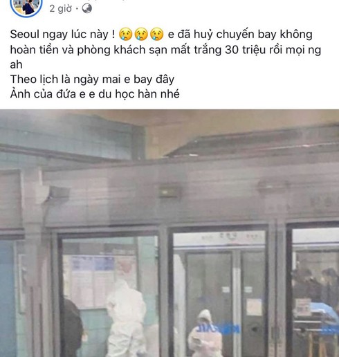Click the 'Theo lịch là ngày mai' line
339x357 pixels.
tap(92, 80)
